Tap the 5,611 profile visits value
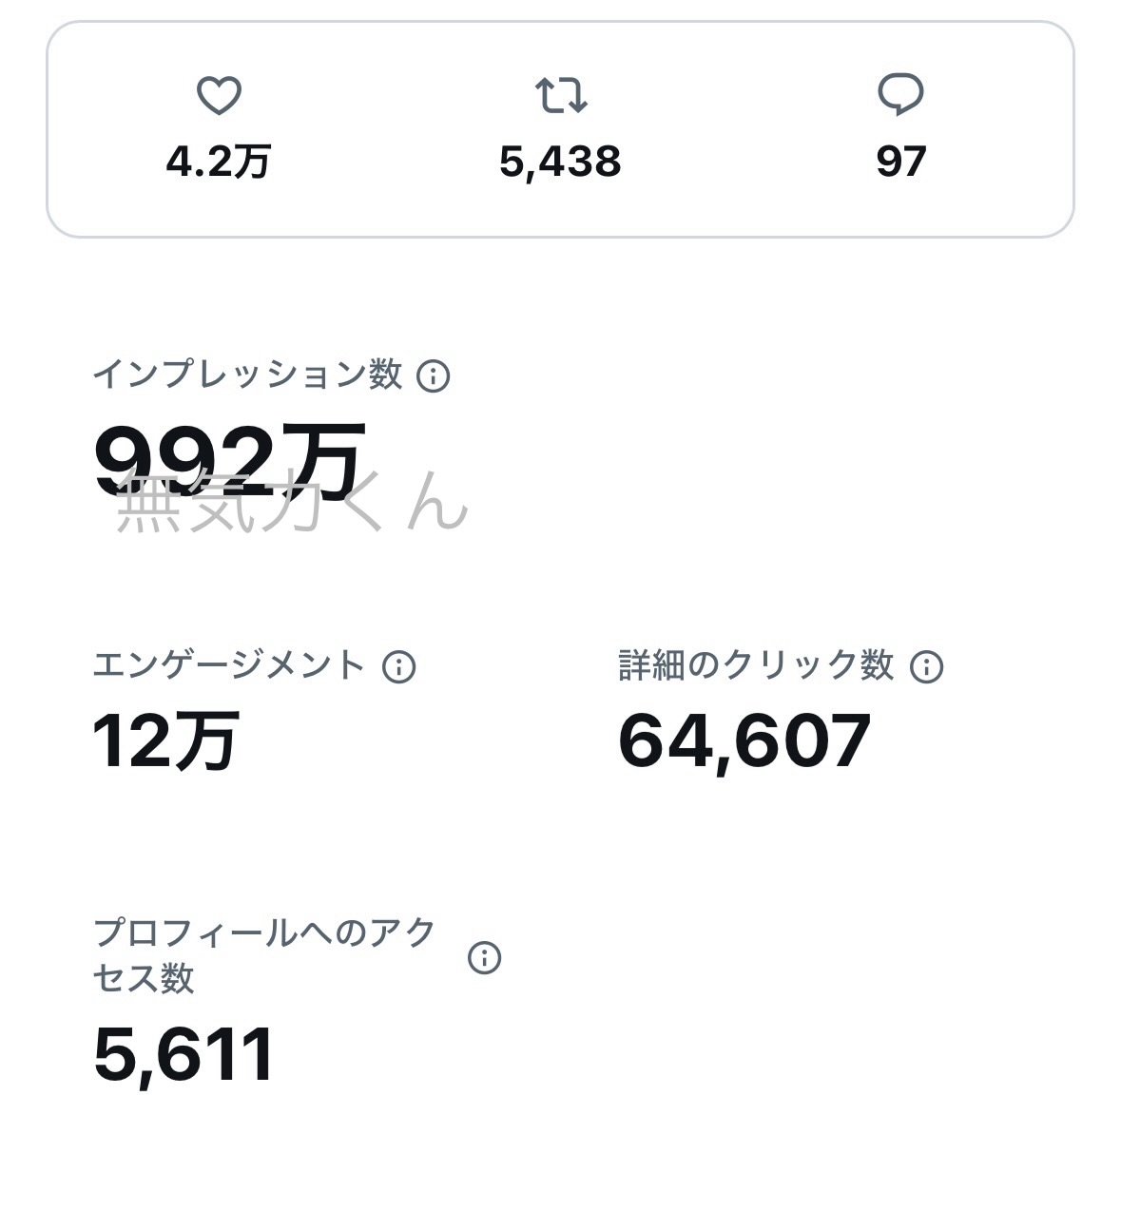 (x=184, y=1054)
